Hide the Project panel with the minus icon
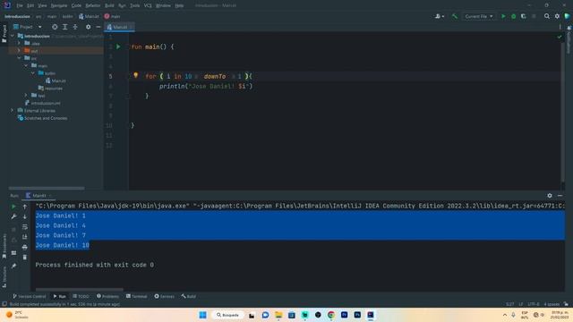 tap(98, 27)
